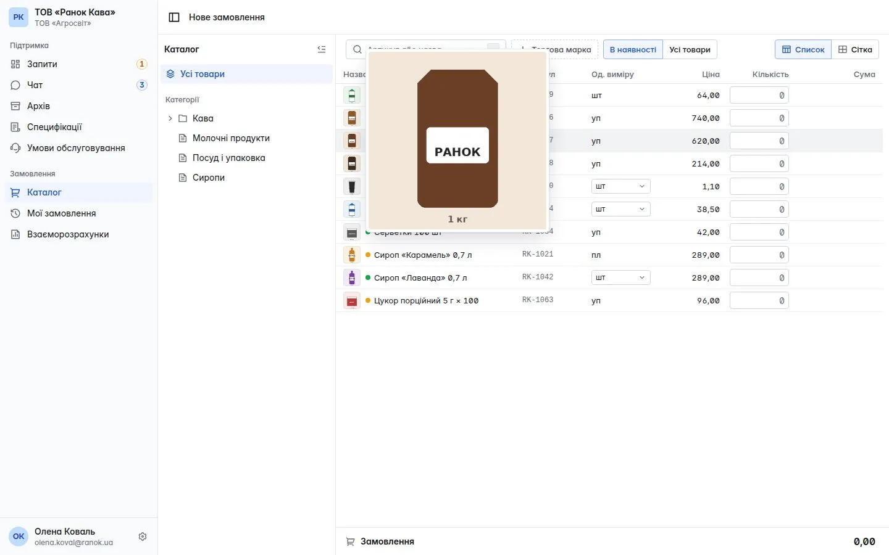
Task: Click the ОК user avatar
Action: click(19, 536)
